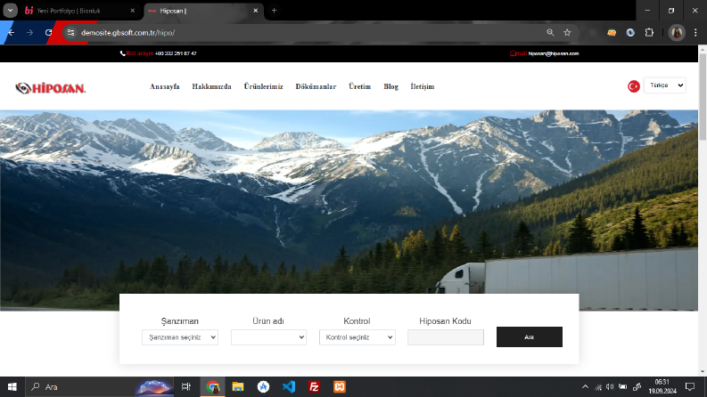
Task: Open the Hakkımızda page
Action: [211, 86]
